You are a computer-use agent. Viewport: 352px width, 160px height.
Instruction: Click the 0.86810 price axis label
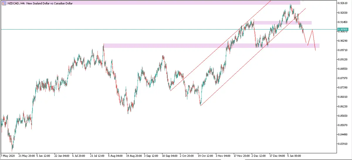(343, 97)
